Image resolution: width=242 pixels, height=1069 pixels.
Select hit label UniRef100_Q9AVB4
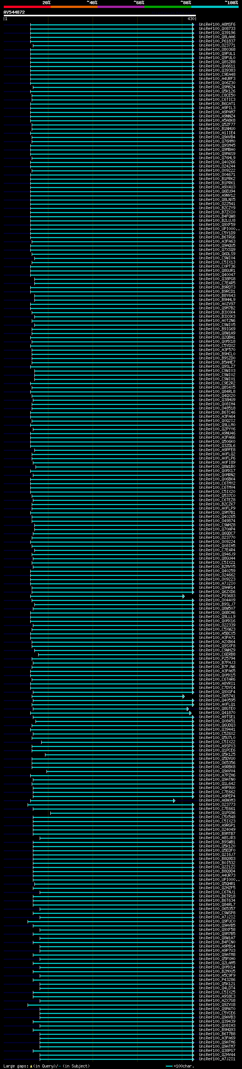tap(217, 137)
